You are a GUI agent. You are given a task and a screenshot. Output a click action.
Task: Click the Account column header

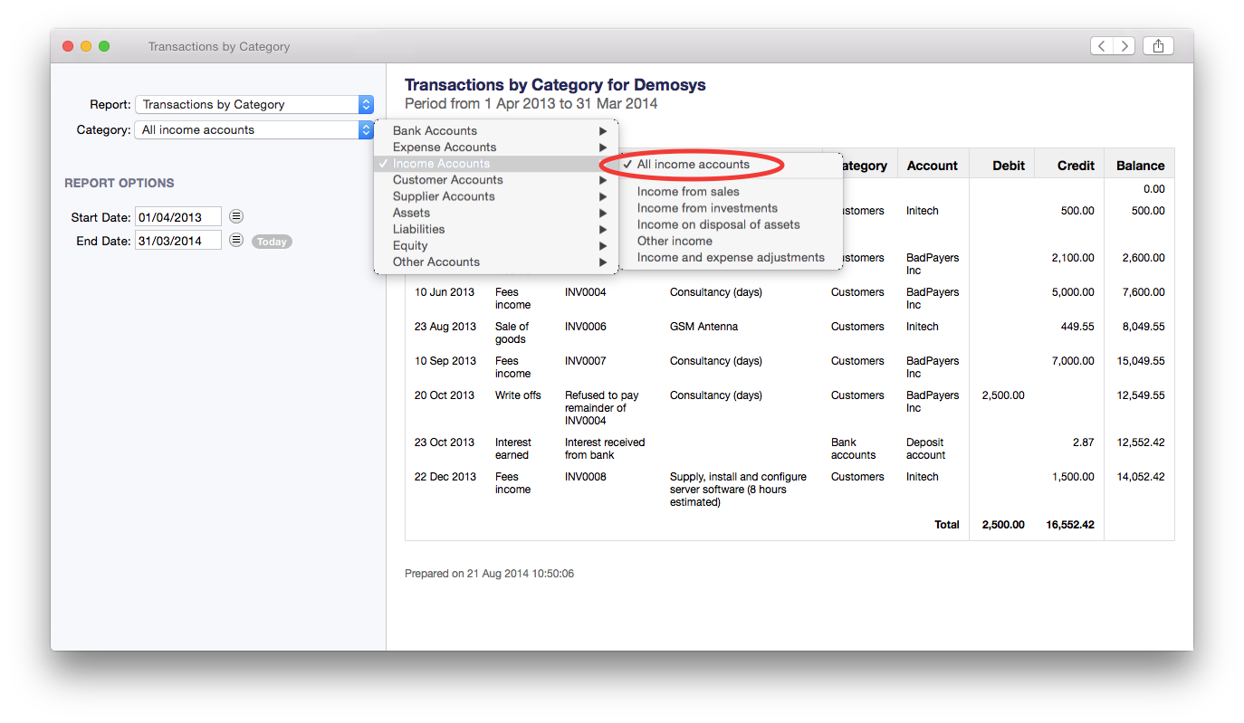(x=932, y=166)
